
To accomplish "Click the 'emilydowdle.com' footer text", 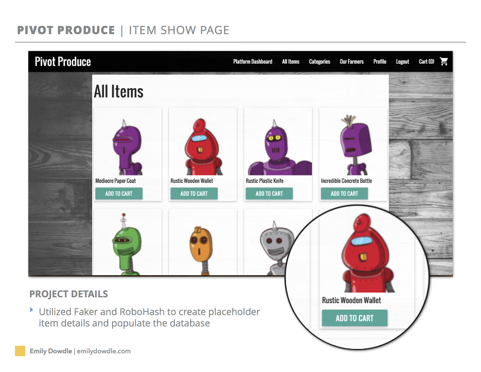I will tap(104, 351).
